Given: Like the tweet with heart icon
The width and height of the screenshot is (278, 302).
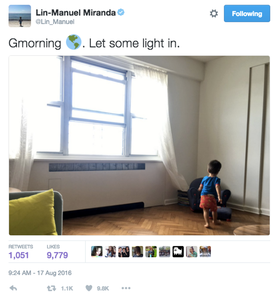Looking at the screenshot, I should point(89,288).
